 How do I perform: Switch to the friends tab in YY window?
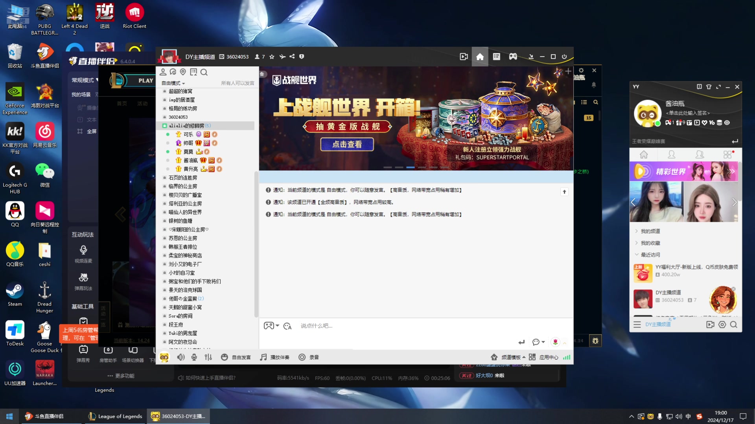[672, 155]
